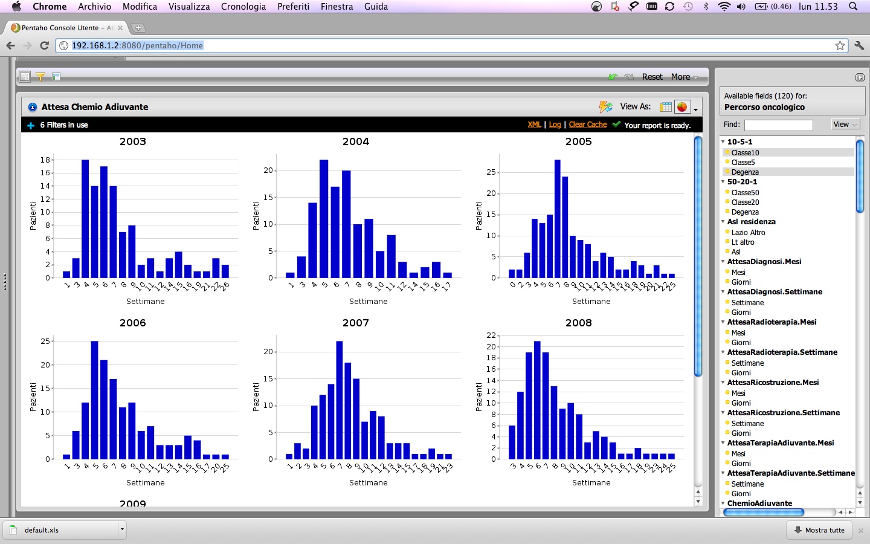Click the yellow funnel filter icon
870x544 pixels.
[40, 77]
